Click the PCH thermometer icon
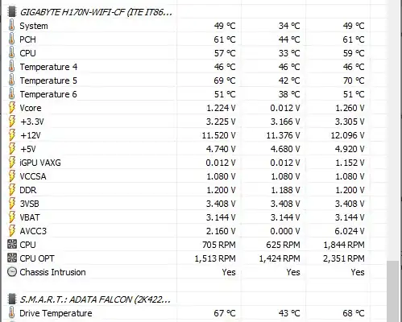 (x=11, y=39)
